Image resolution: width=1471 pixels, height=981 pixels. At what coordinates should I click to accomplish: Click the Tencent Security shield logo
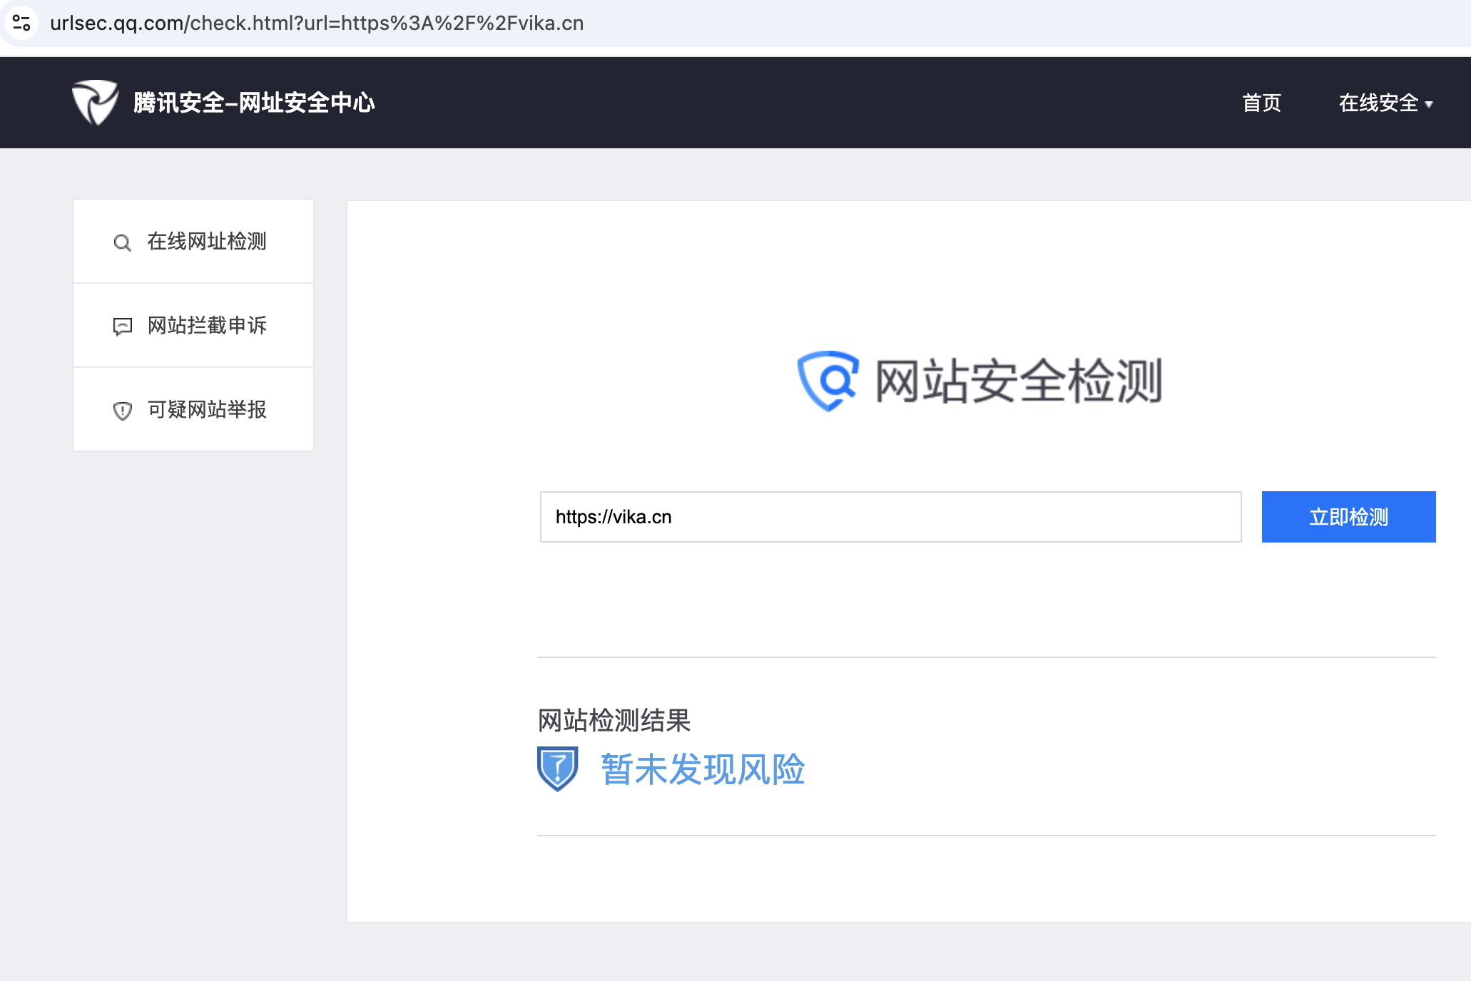coord(95,102)
